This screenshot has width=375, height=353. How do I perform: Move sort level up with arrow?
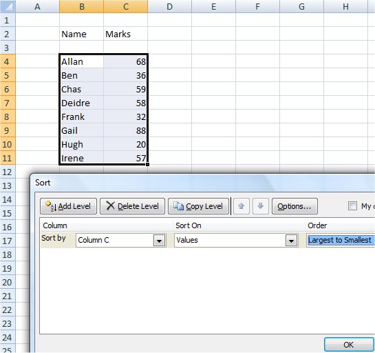242,206
